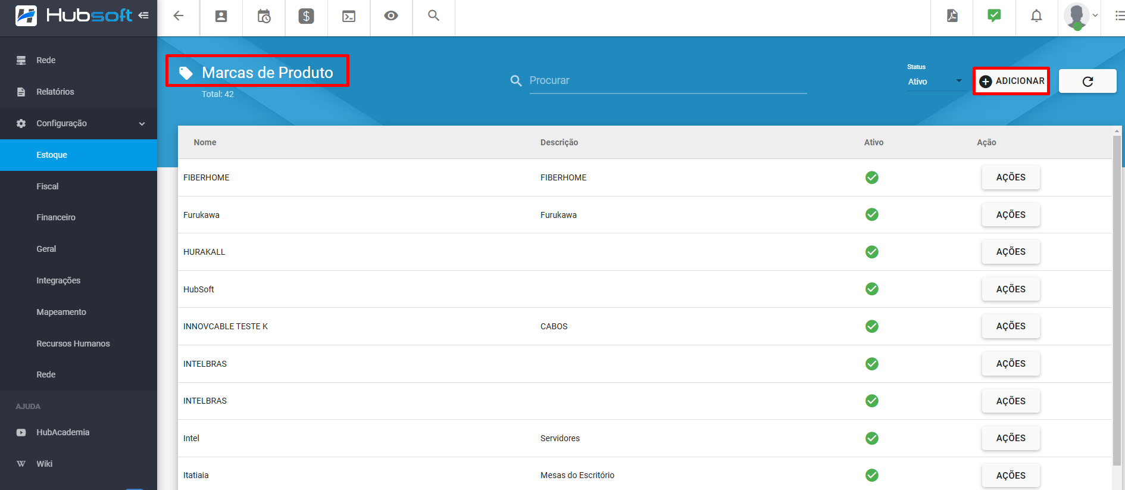
Task: Open the green chat check icon
Action: click(994, 15)
